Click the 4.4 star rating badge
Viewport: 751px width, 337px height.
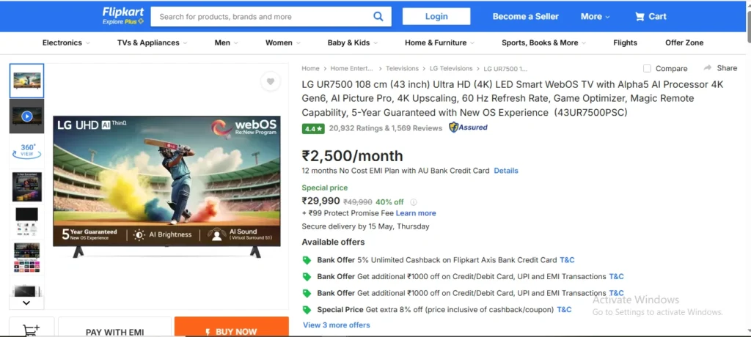[313, 128]
